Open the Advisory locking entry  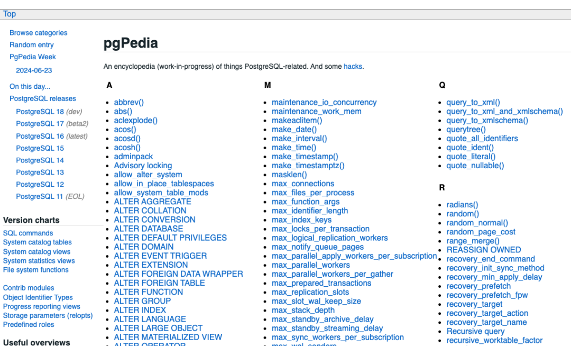[x=143, y=166]
